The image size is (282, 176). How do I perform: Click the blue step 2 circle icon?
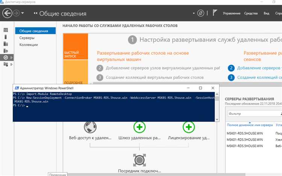click(231, 68)
